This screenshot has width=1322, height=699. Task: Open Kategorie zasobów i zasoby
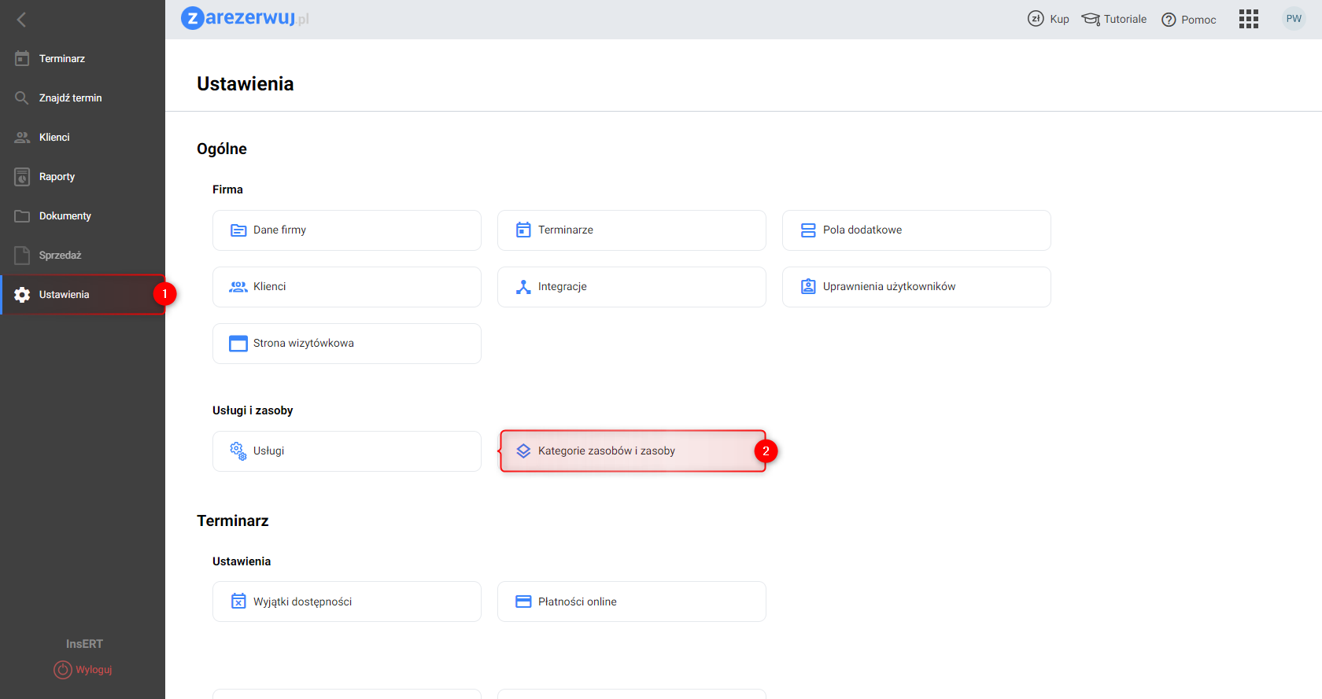click(631, 451)
